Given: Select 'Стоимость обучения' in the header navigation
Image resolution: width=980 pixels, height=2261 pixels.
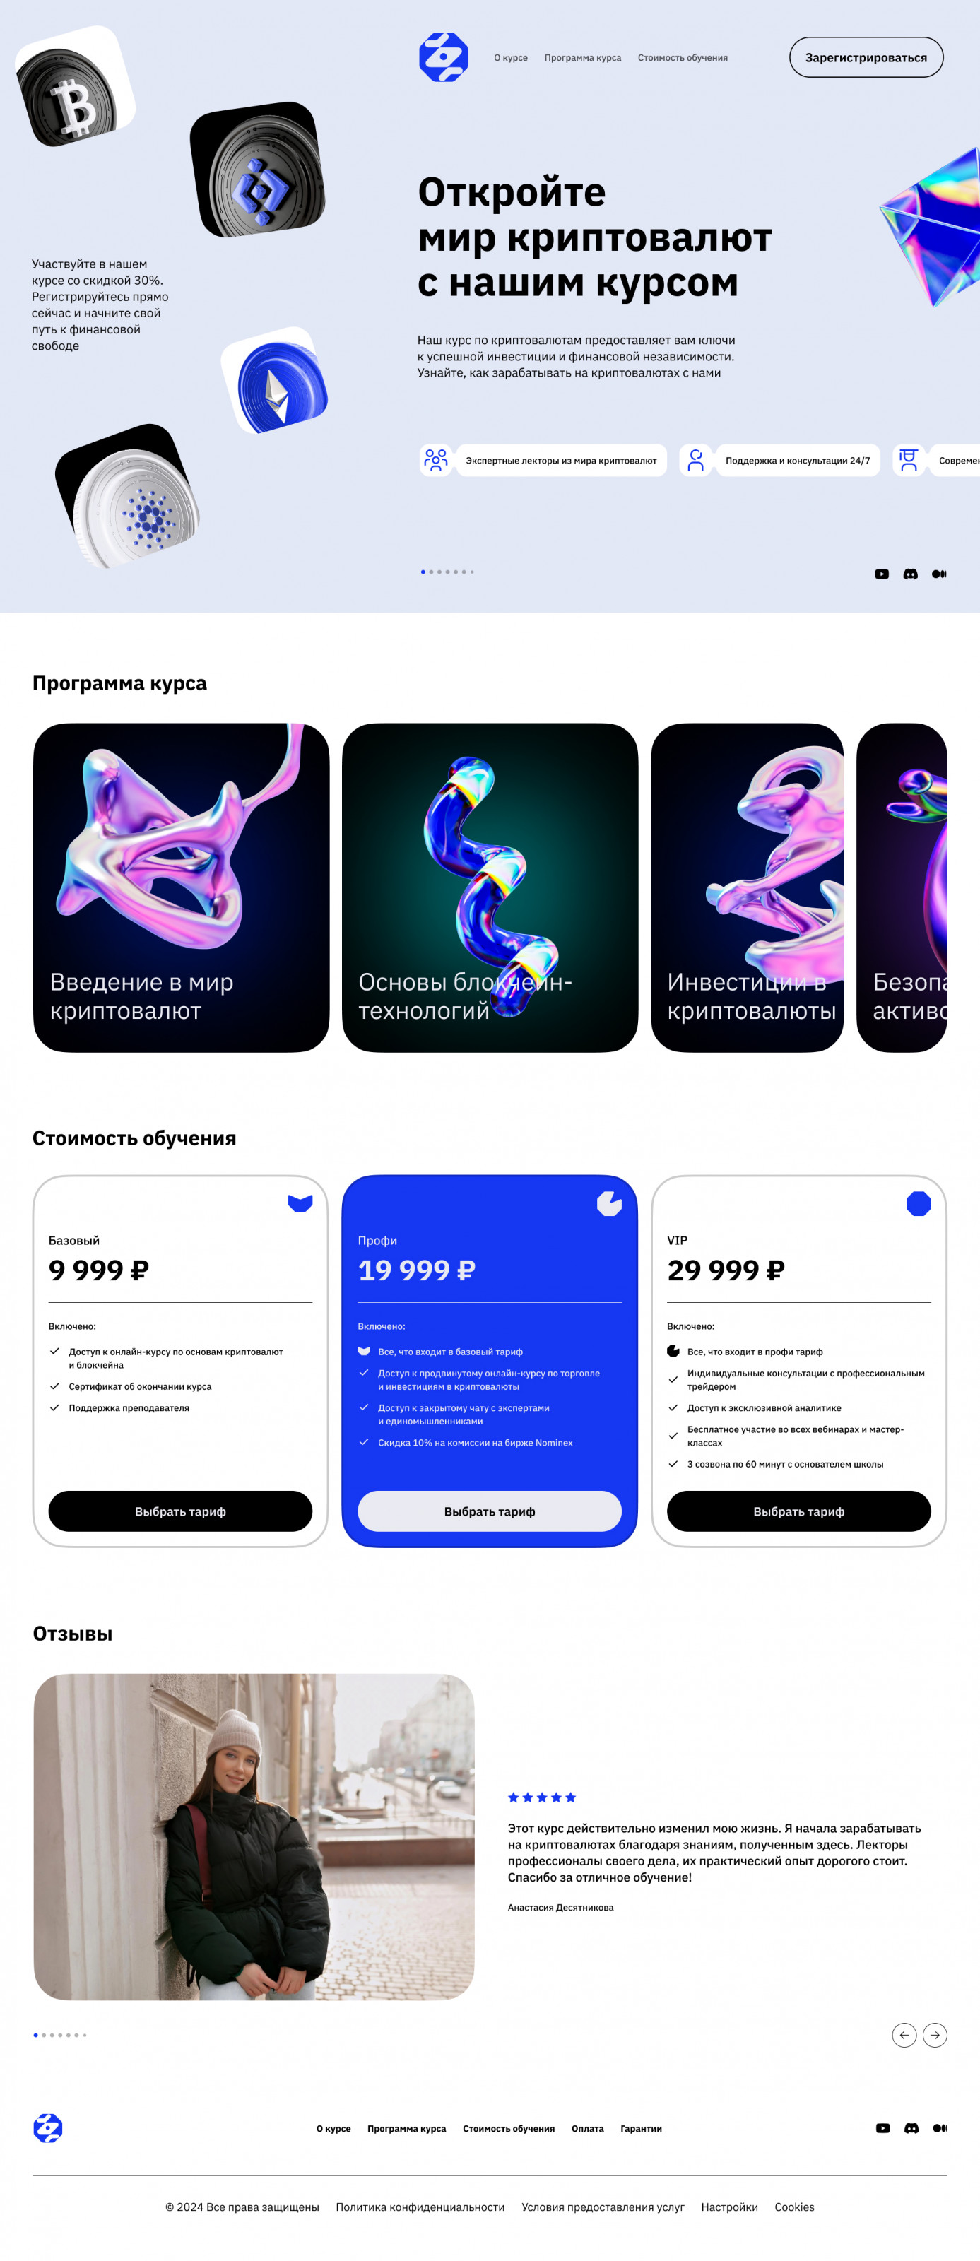Looking at the screenshot, I should coord(683,58).
